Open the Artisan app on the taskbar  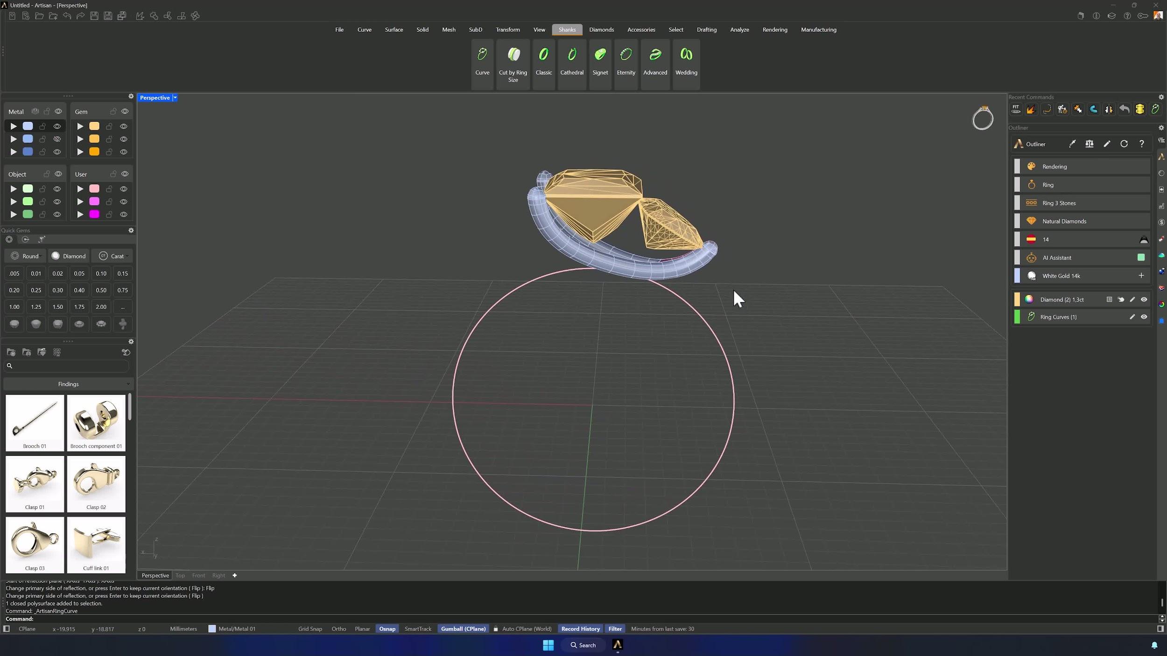618,645
